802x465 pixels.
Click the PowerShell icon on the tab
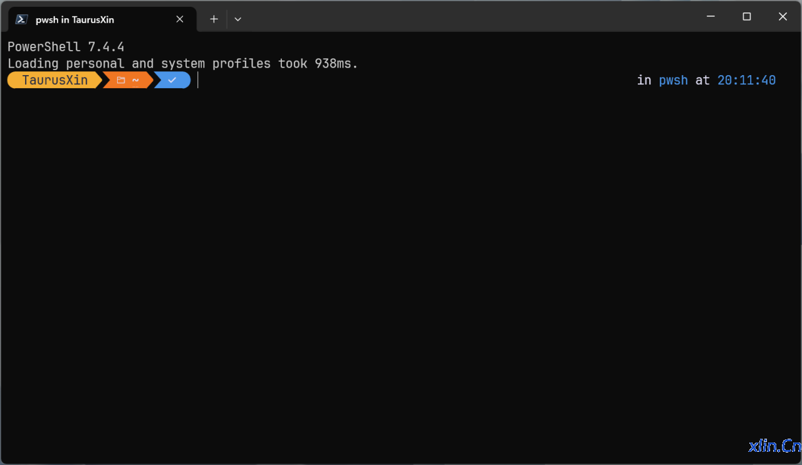click(21, 19)
